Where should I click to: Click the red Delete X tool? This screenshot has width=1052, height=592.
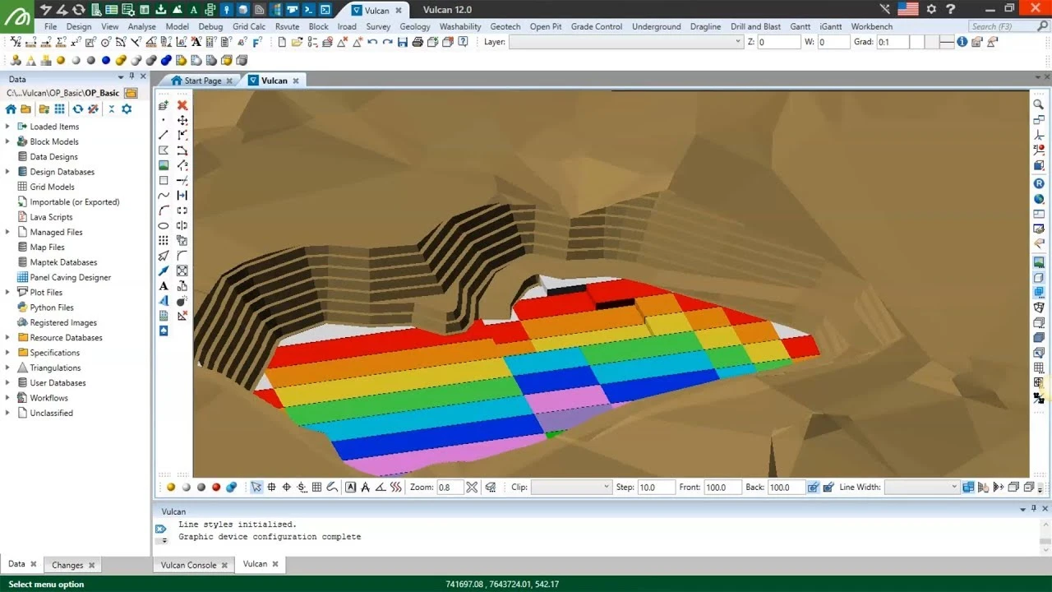tap(182, 105)
